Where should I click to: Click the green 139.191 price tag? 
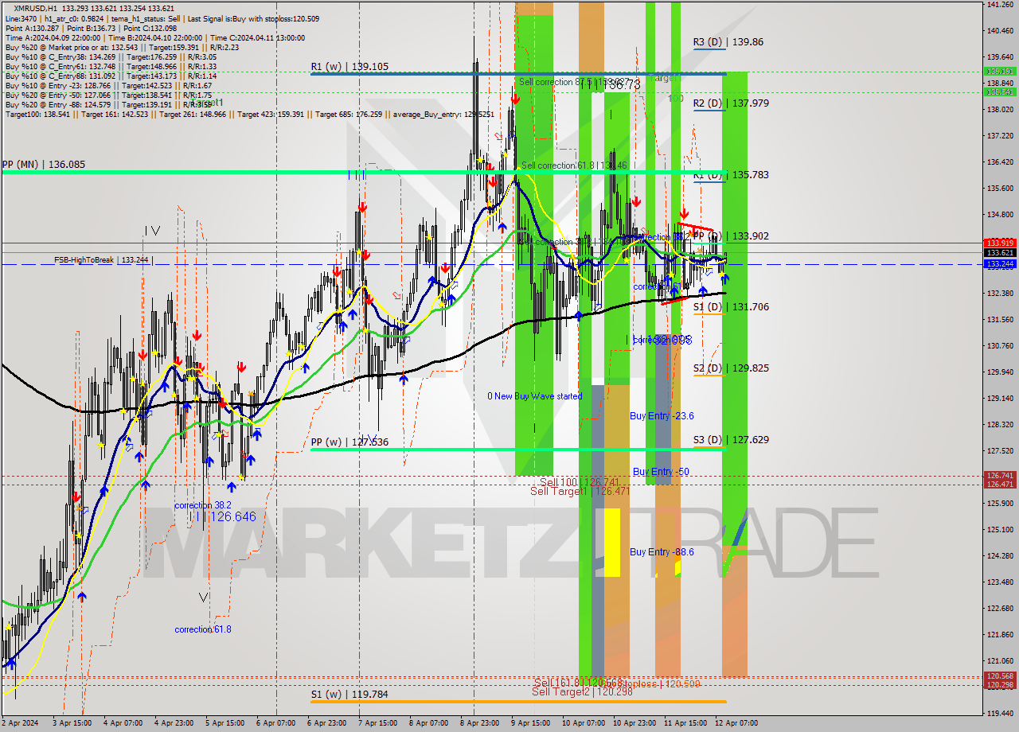pyautogui.click(x=1000, y=71)
